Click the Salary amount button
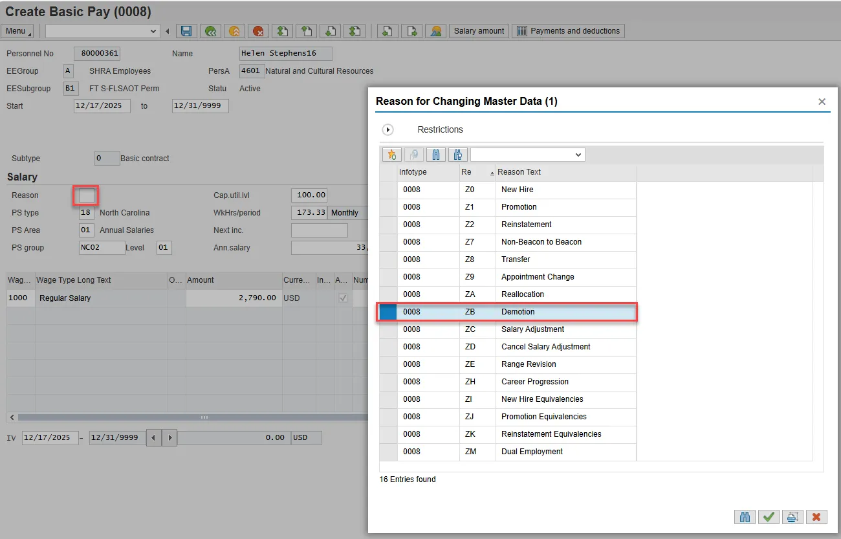Viewport: 841px width, 539px height. [479, 31]
